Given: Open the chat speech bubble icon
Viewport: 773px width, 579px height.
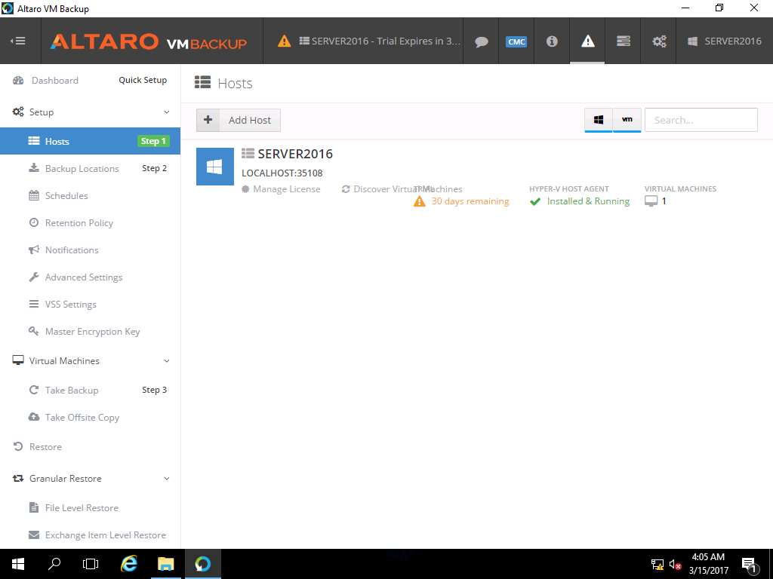Looking at the screenshot, I should (x=481, y=41).
